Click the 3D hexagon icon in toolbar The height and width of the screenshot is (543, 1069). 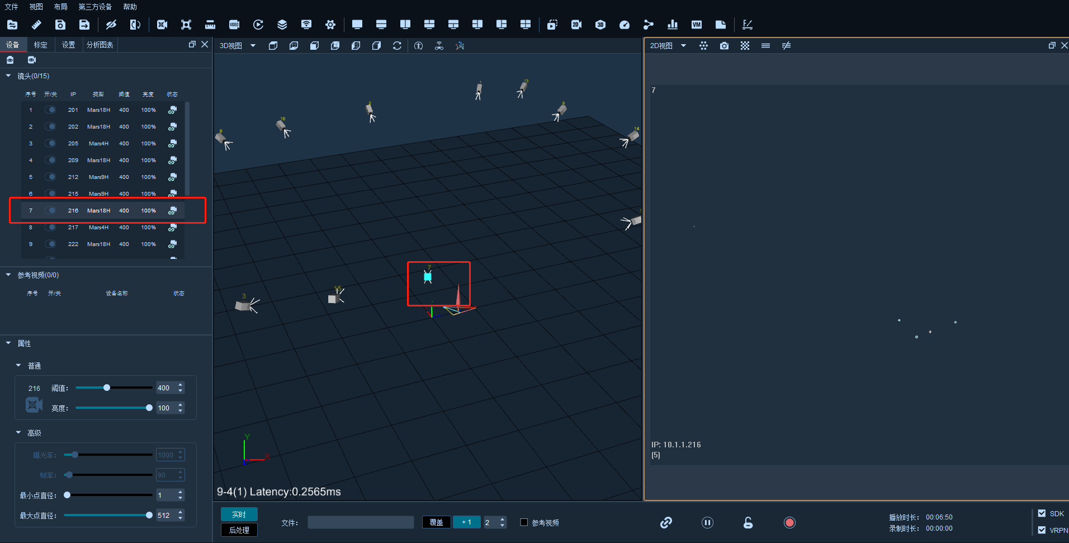[600, 25]
